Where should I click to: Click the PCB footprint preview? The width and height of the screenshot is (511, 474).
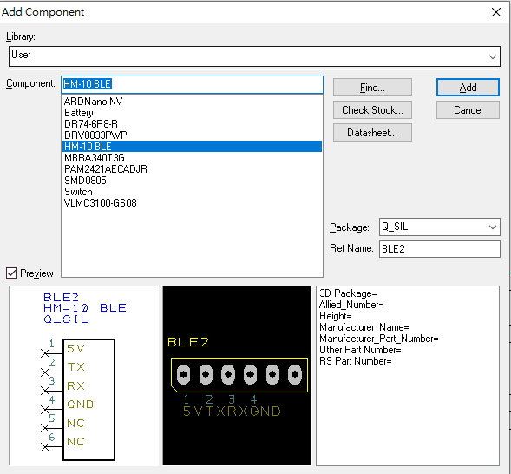(x=237, y=376)
